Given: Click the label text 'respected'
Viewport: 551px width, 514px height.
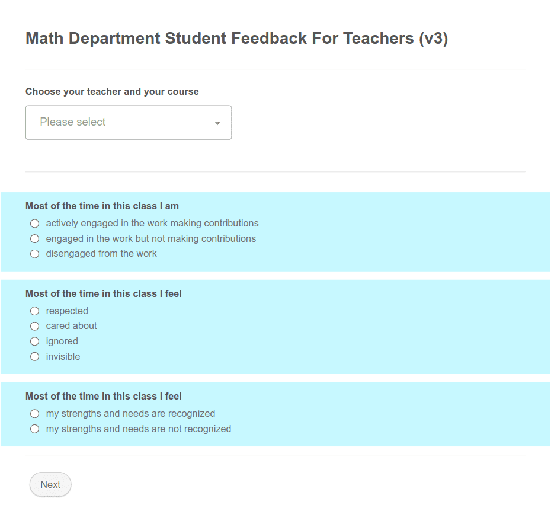Looking at the screenshot, I should pyautogui.click(x=67, y=311).
